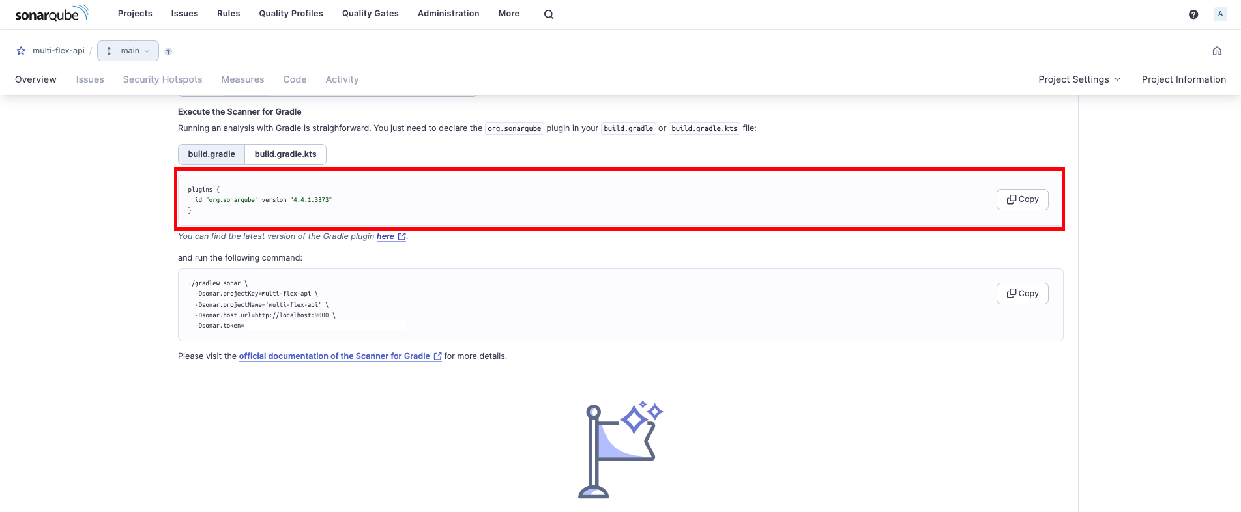Image resolution: width=1241 pixels, height=512 pixels.
Task: Open the More menu
Action: (x=509, y=14)
